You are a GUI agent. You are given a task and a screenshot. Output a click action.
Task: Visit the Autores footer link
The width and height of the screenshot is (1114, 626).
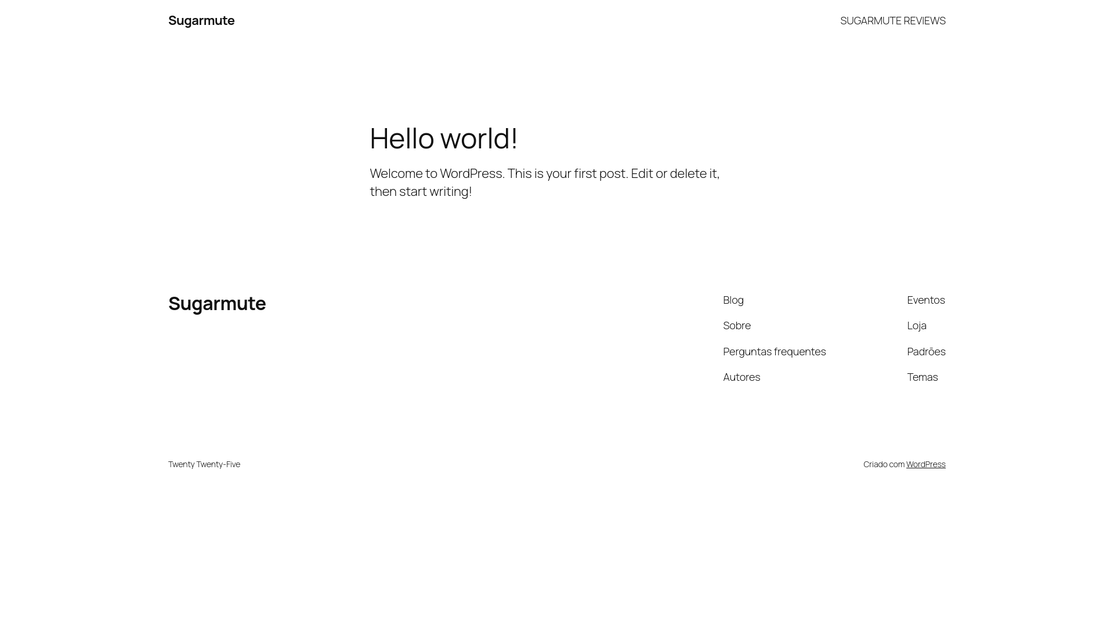click(741, 377)
